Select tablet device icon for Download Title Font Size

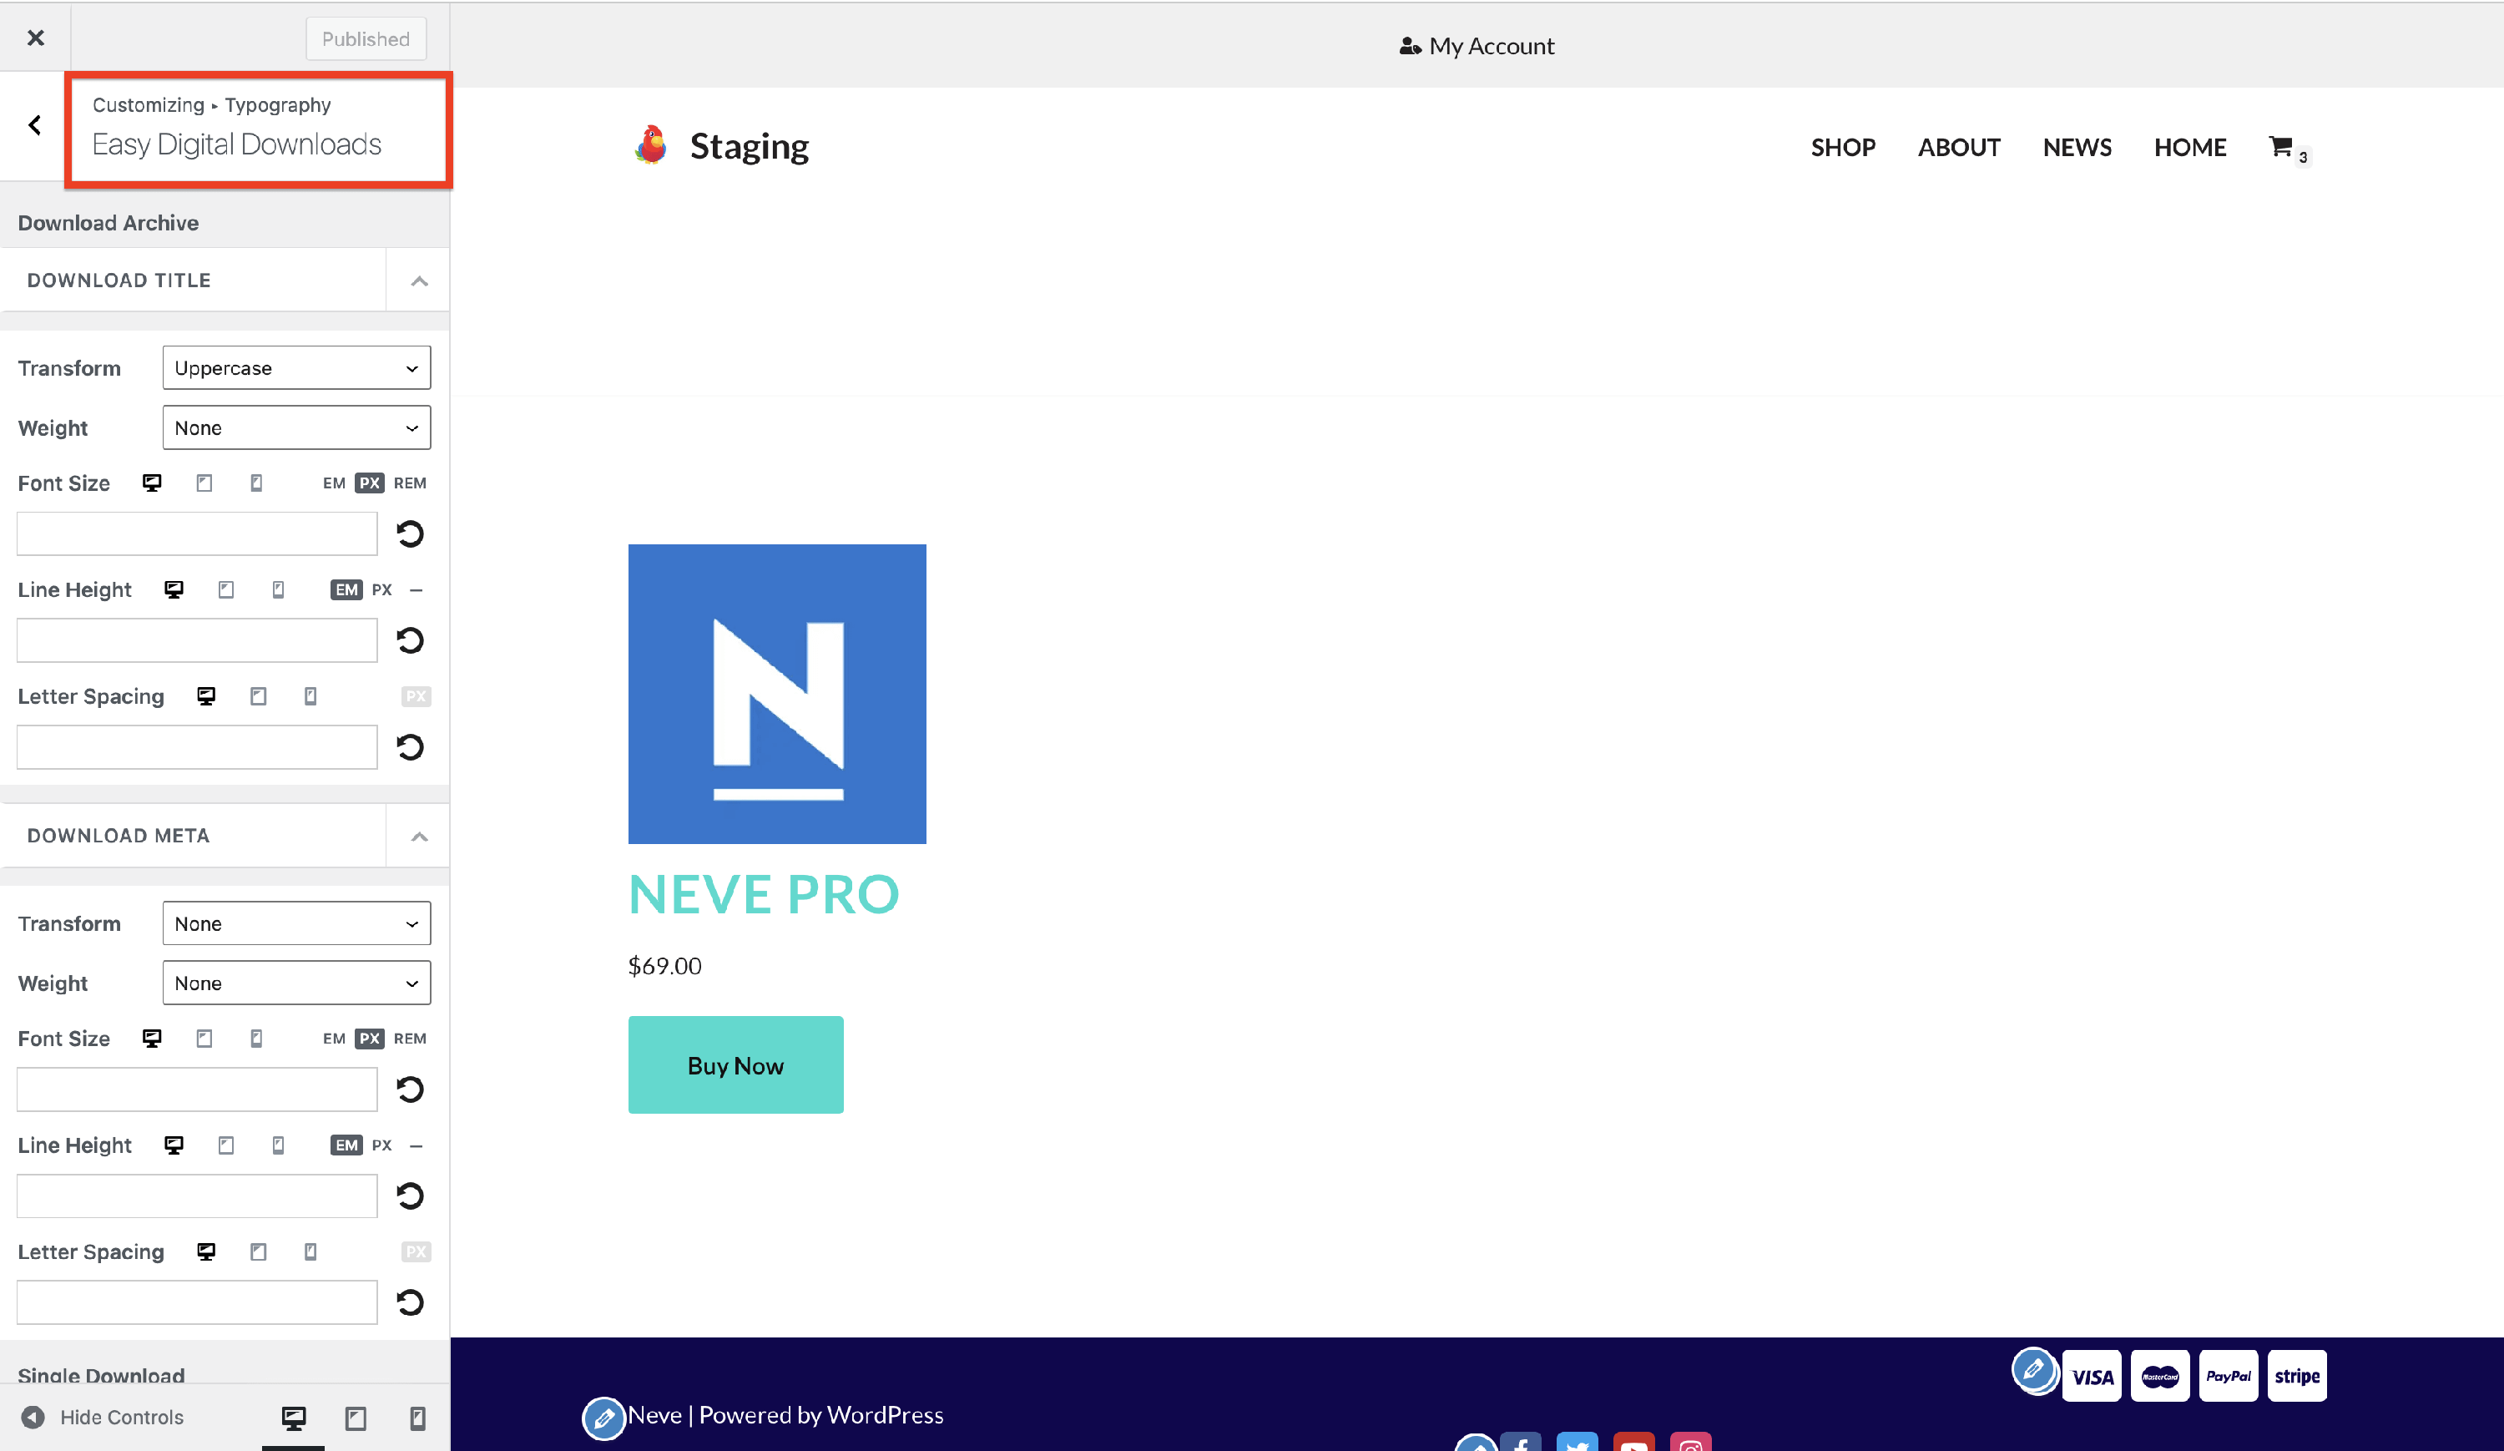point(204,483)
